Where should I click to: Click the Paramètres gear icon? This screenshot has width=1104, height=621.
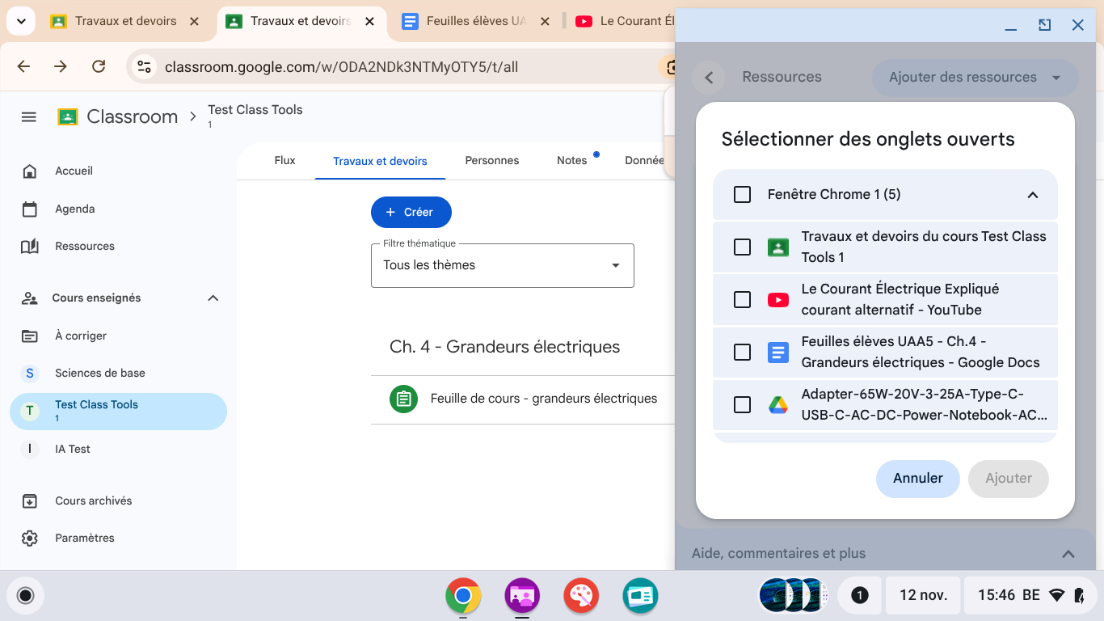30,539
